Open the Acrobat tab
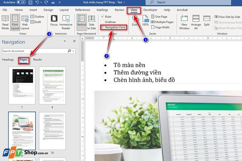242x161 pixels. pyautogui.click(x=182, y=10)
